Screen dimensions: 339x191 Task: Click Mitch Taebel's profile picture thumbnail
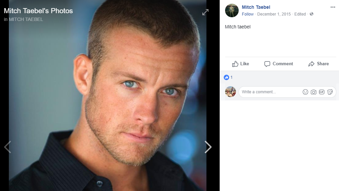pos(232,10)
